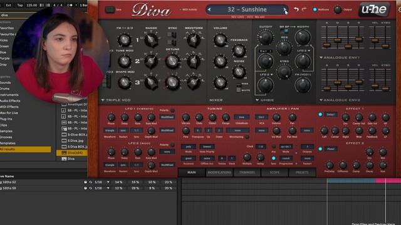Switch to the PRESETS tab

pyautogui.click(x=302, y=172)
